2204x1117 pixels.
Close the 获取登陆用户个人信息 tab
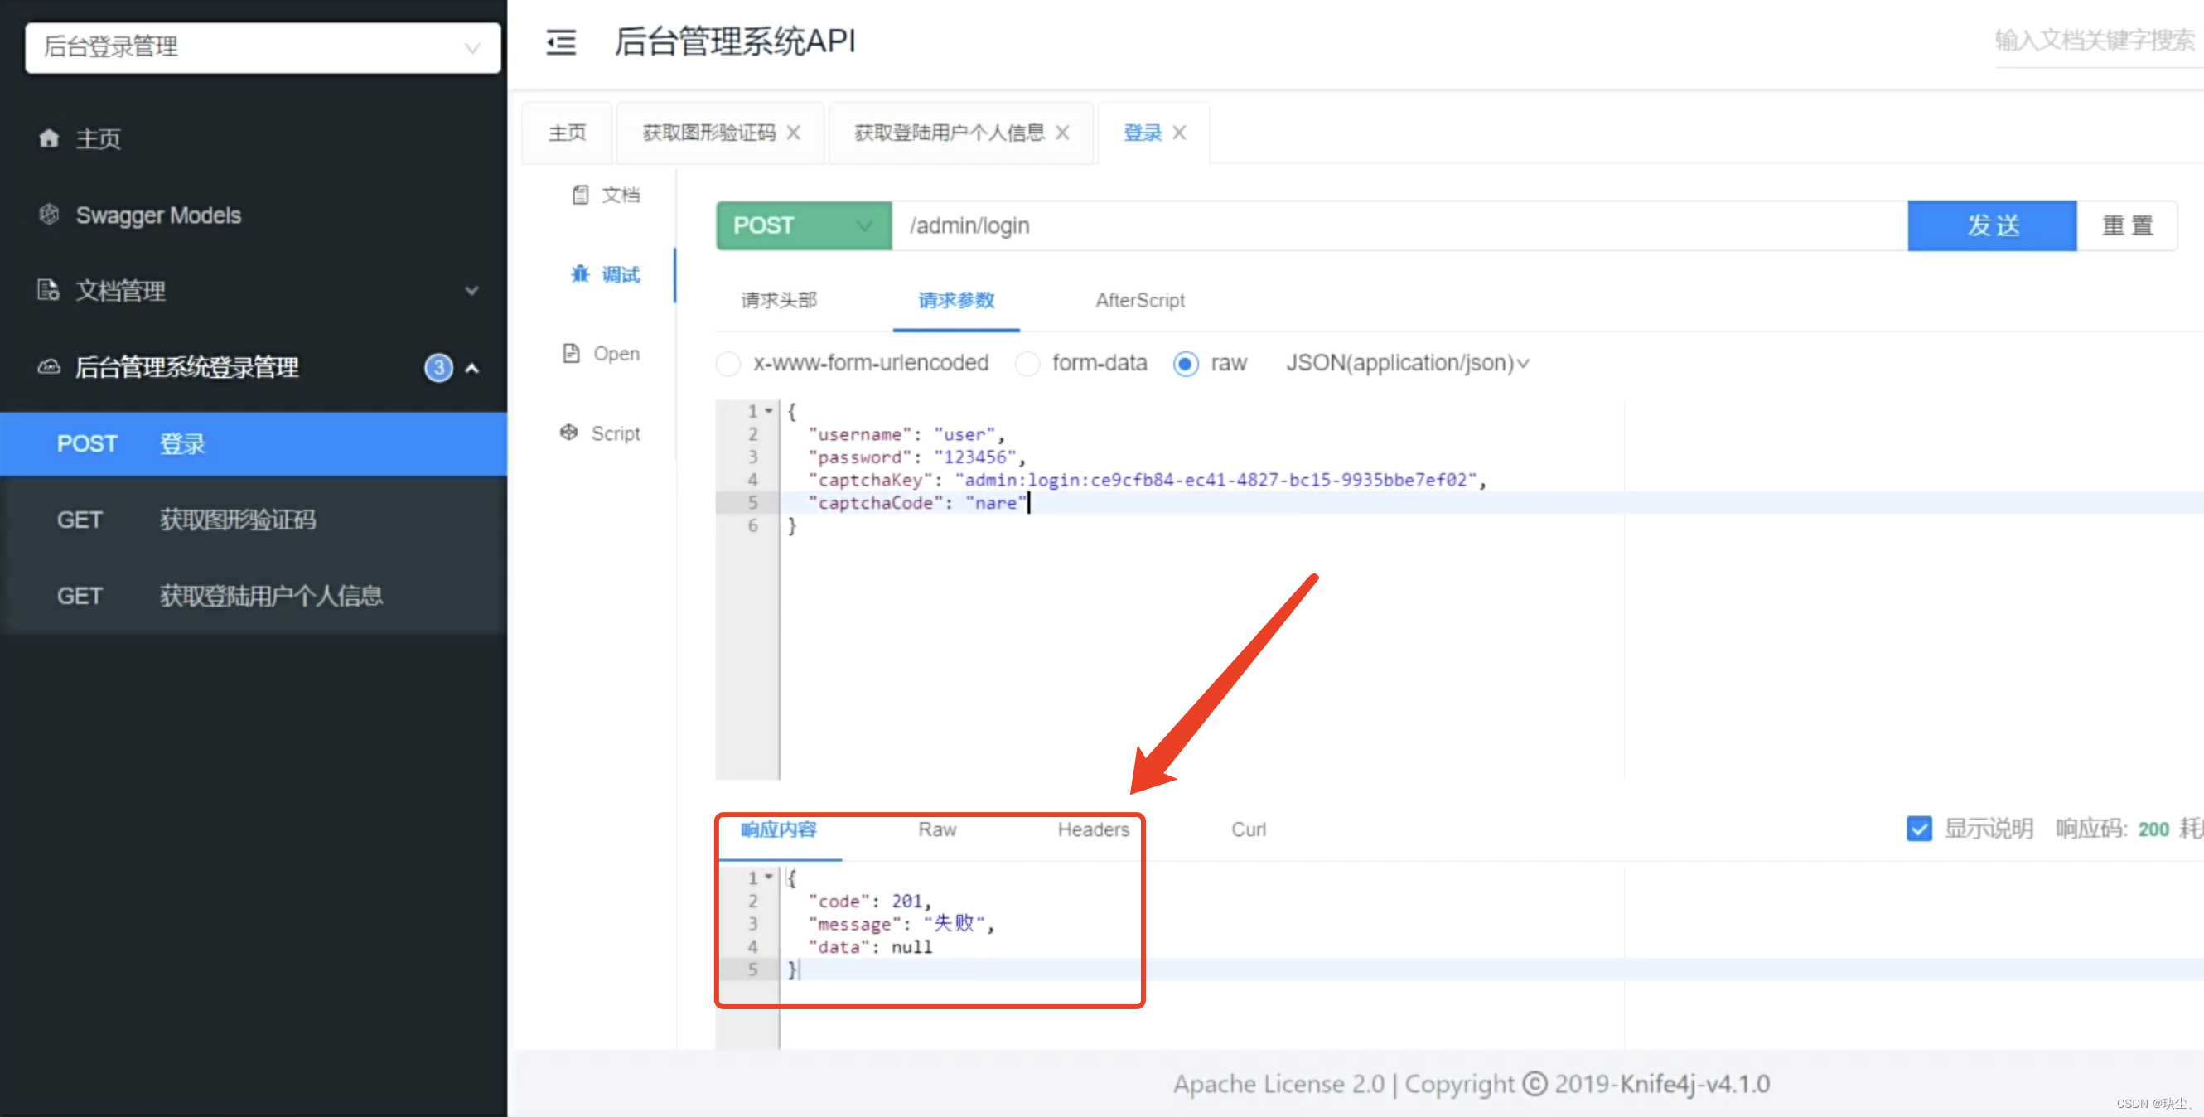coord(1061,133)
